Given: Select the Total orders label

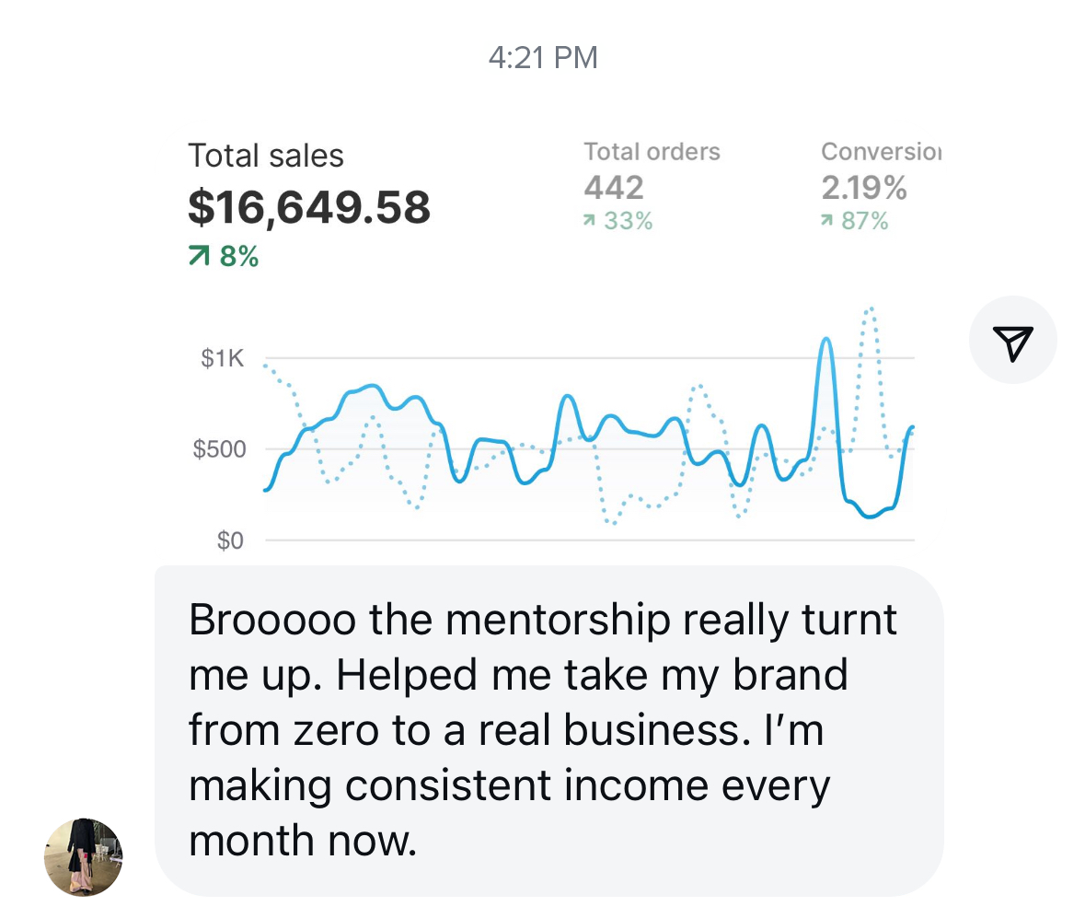Looking at the screenshot, I should pyautogui.click(x=652, y=152).
